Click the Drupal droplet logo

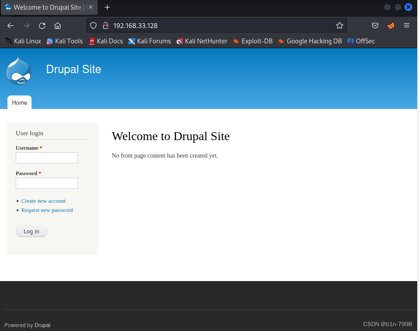(x=19, y=71)
